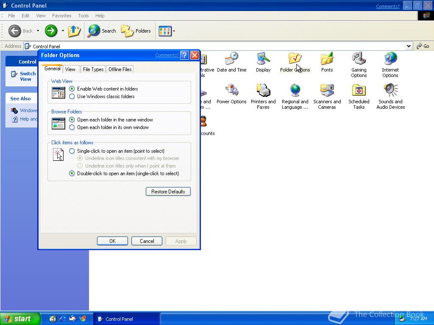Switch to the General tab in Folder Options
434x325 pixels.
point(52,69)
